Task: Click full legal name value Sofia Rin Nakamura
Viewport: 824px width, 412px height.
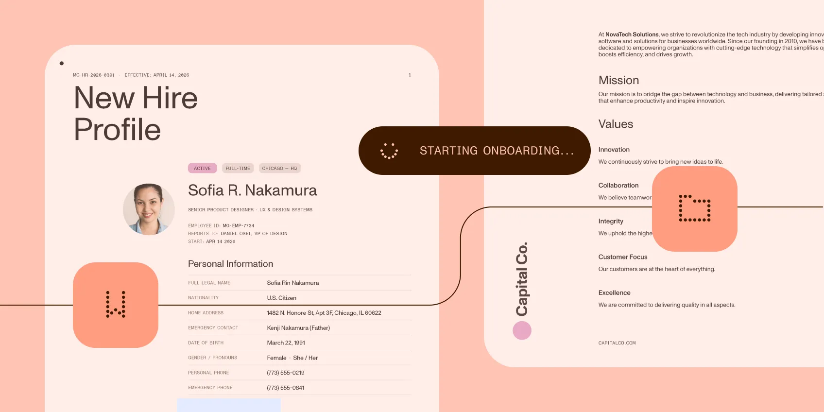Action: pos(293,283)
